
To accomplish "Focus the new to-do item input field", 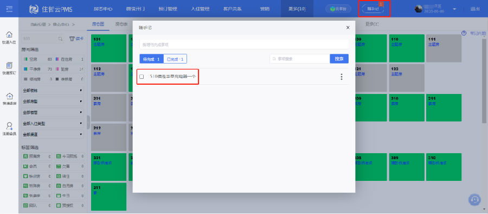I will coord(244,45).
